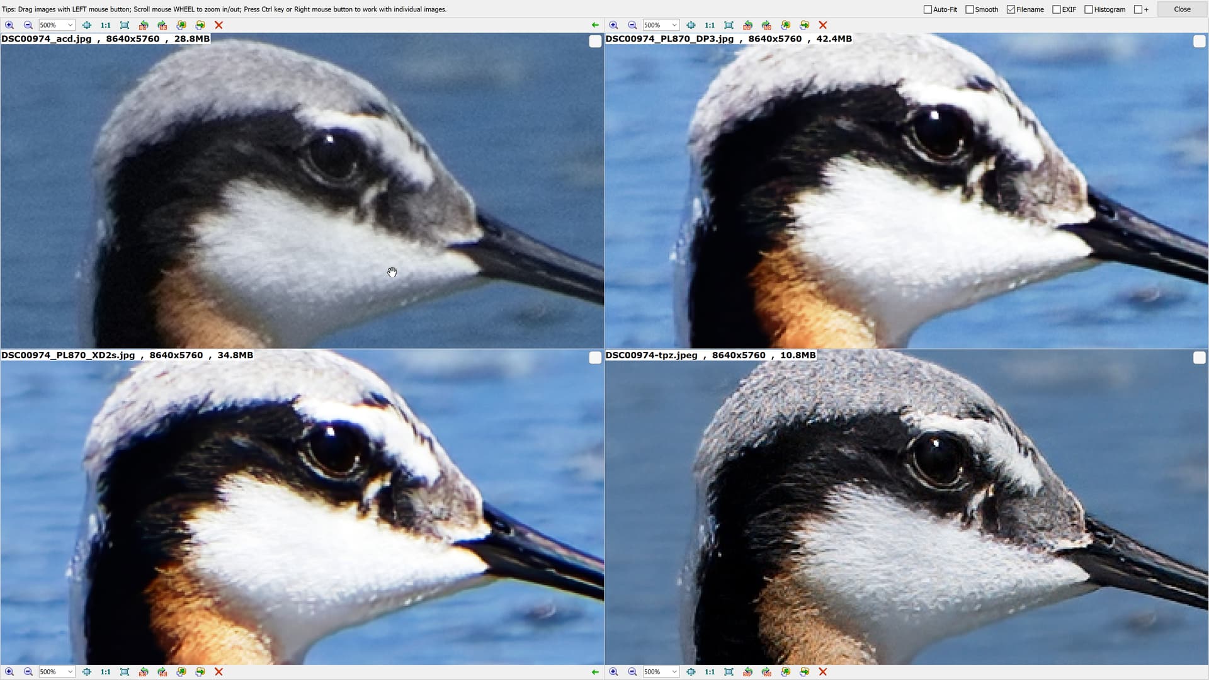The image size is (1209, 680).
Task: Click the Close button
Action: tap(1182, 9)
